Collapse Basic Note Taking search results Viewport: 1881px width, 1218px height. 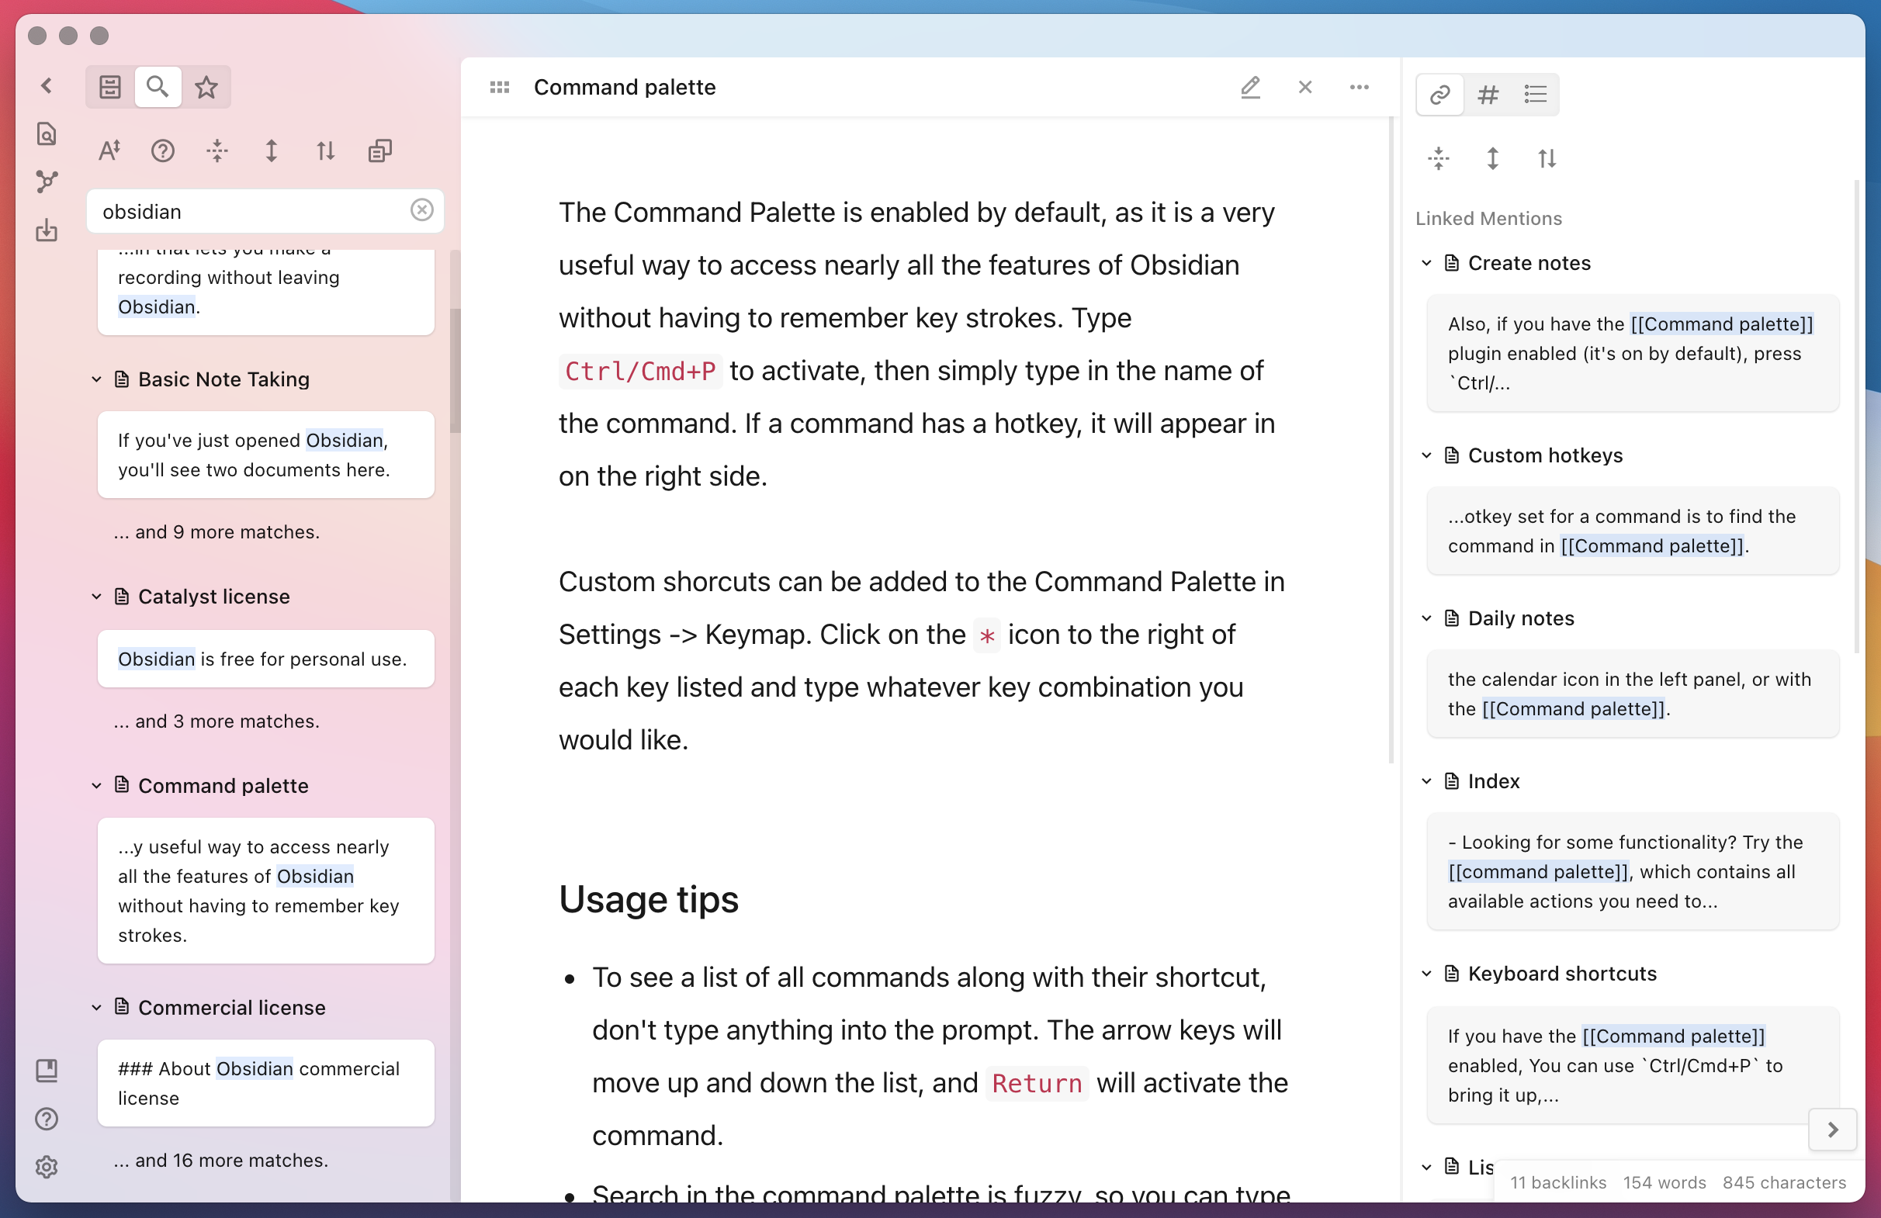[96, 379]
